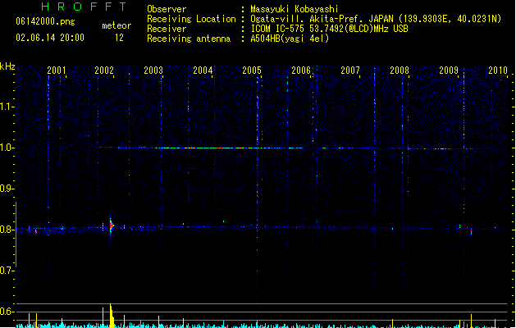Click the 0.7 kHz axis label
The height and width of the screenshot is (328, 516).
7,271
